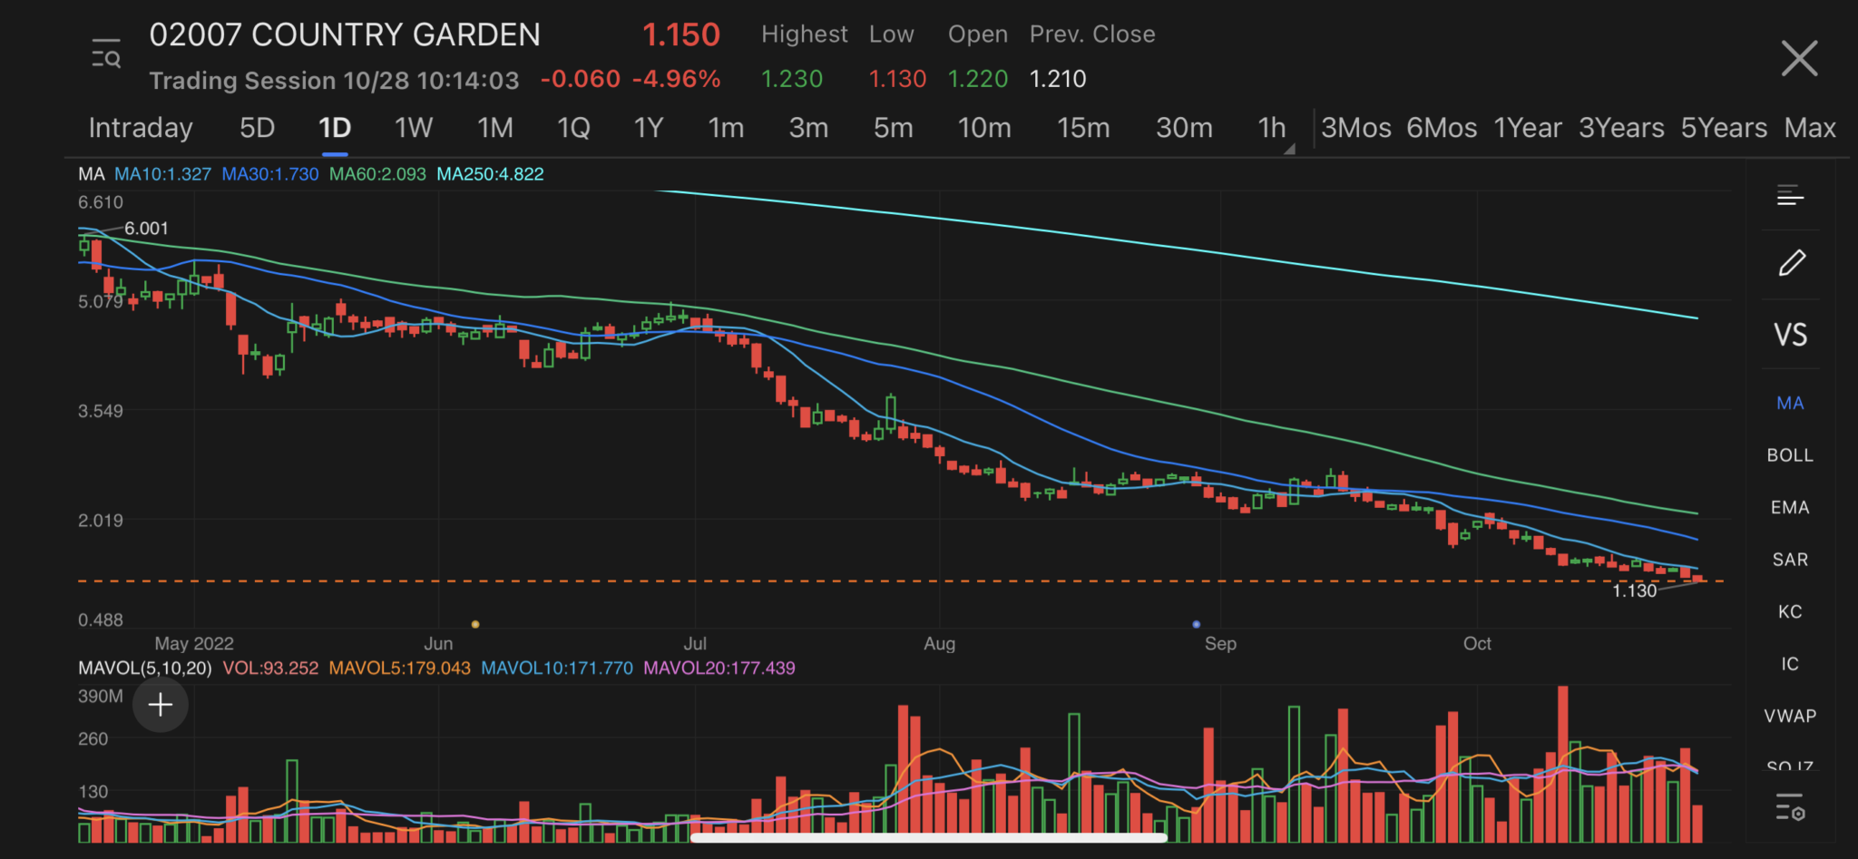The height and width of the screenshot is (859, 1858).
Task: Open the VS compare stocks option
Action: click(1790, 335)
